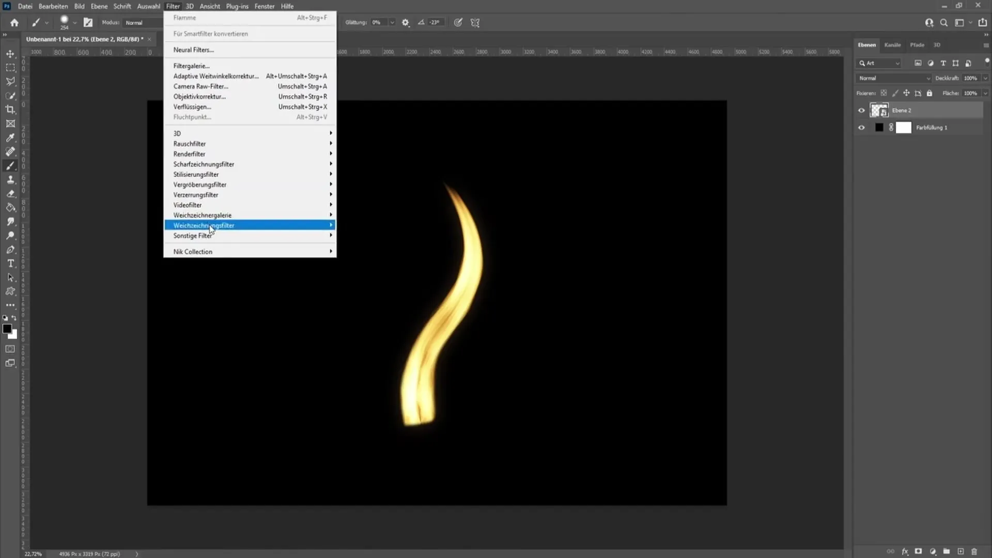Open the Ebene menu

click(x=99, y=6)
